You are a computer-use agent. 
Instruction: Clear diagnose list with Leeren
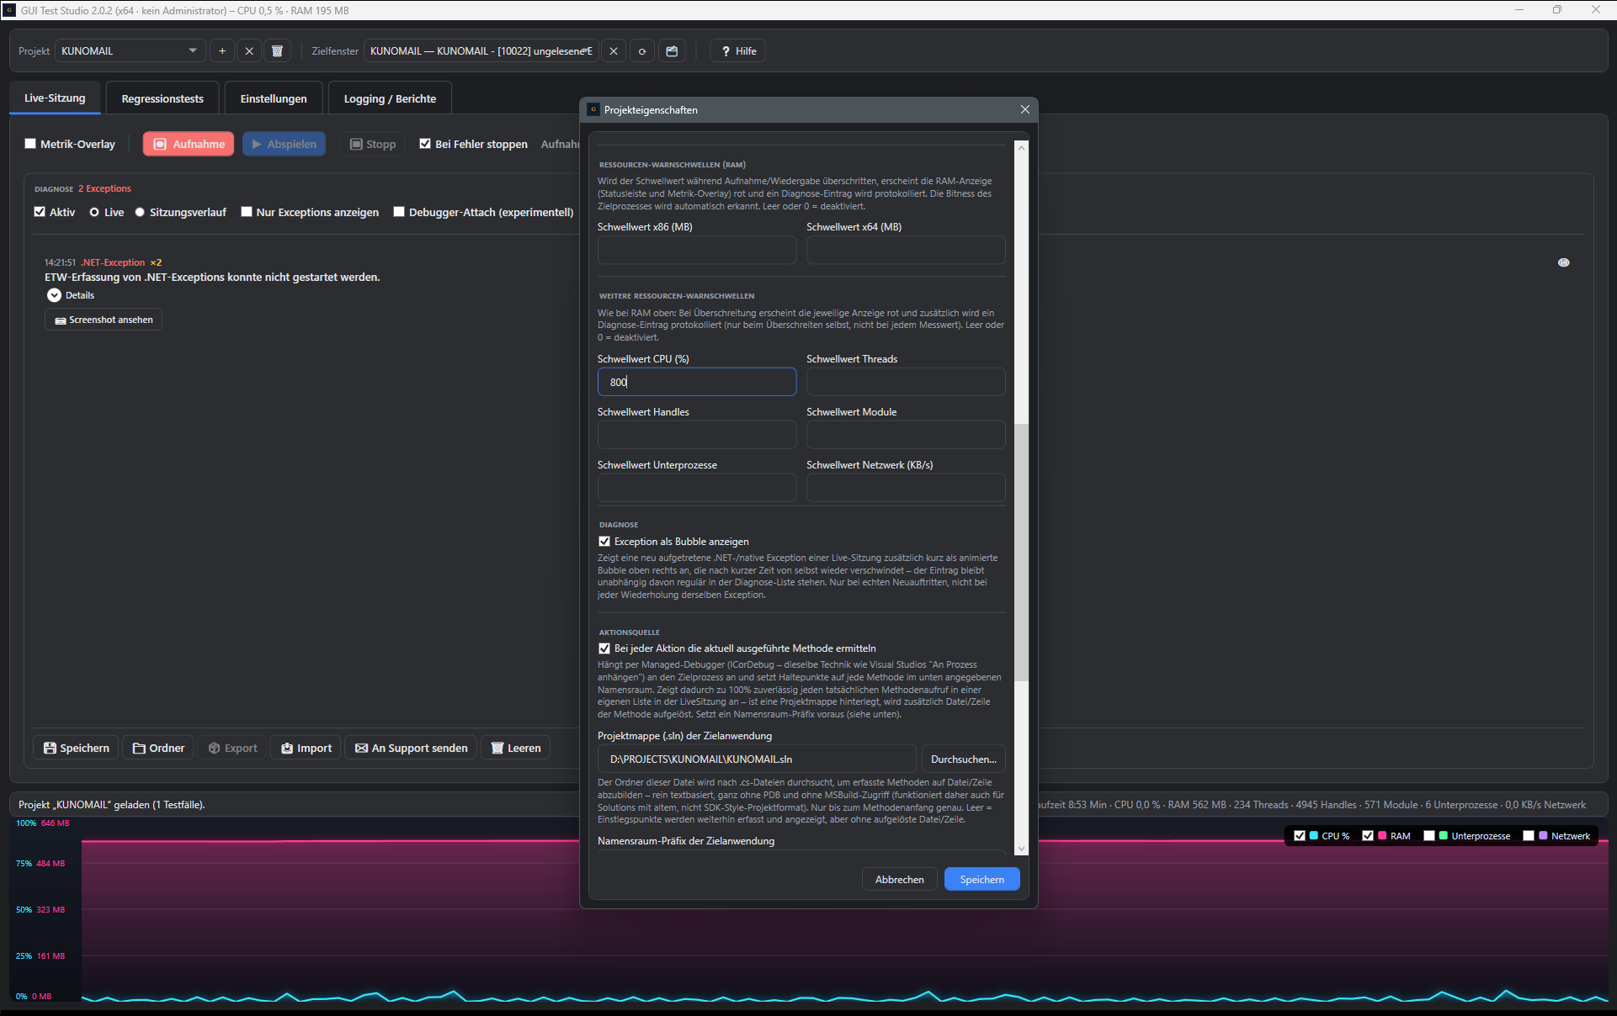pos(515,748)
